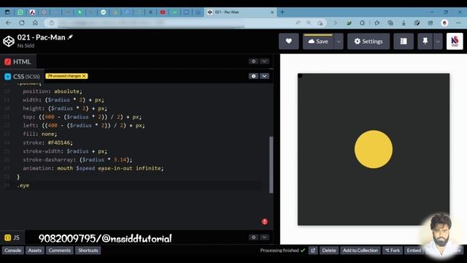Click the CodePen logo icon
Screen dimensions: 467x263
click(9, 41)
